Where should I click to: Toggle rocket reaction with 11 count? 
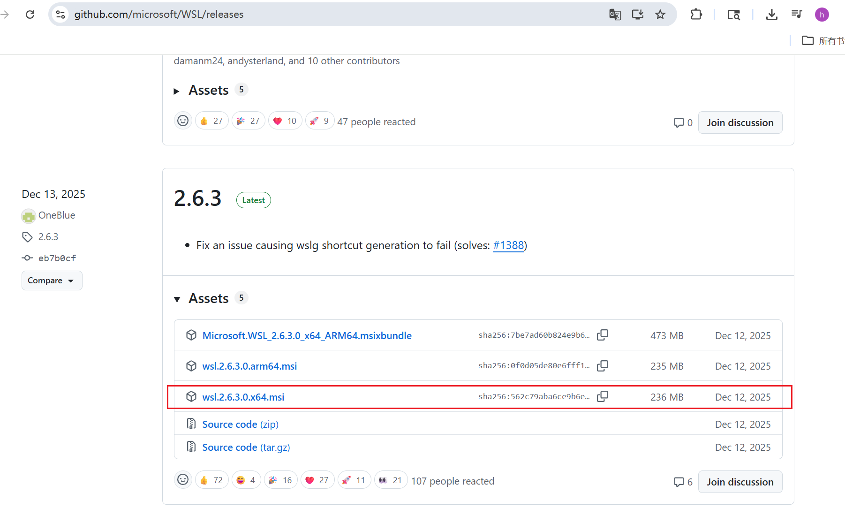coord(355,480)
